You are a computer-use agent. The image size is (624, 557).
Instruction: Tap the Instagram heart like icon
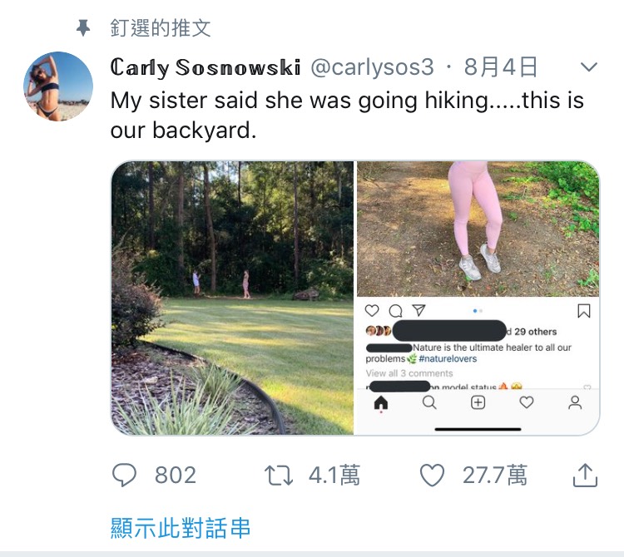pyautogui.click(x=373, y=311)
